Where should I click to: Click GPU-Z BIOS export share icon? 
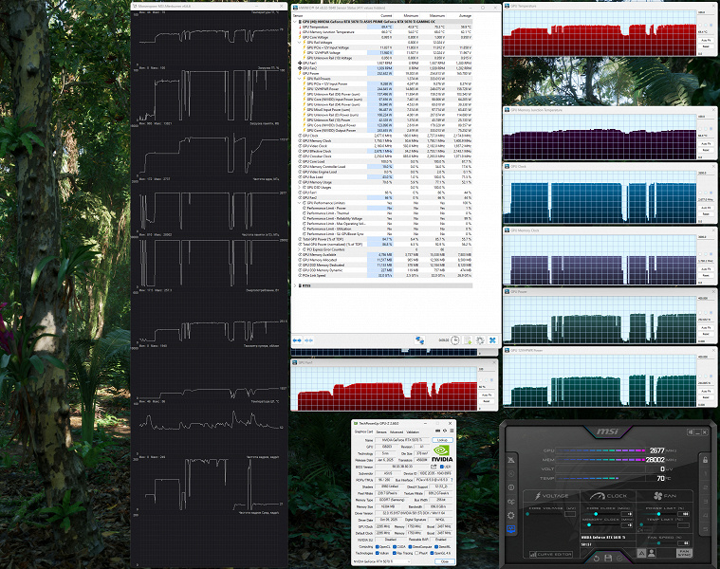coord(434,467)
